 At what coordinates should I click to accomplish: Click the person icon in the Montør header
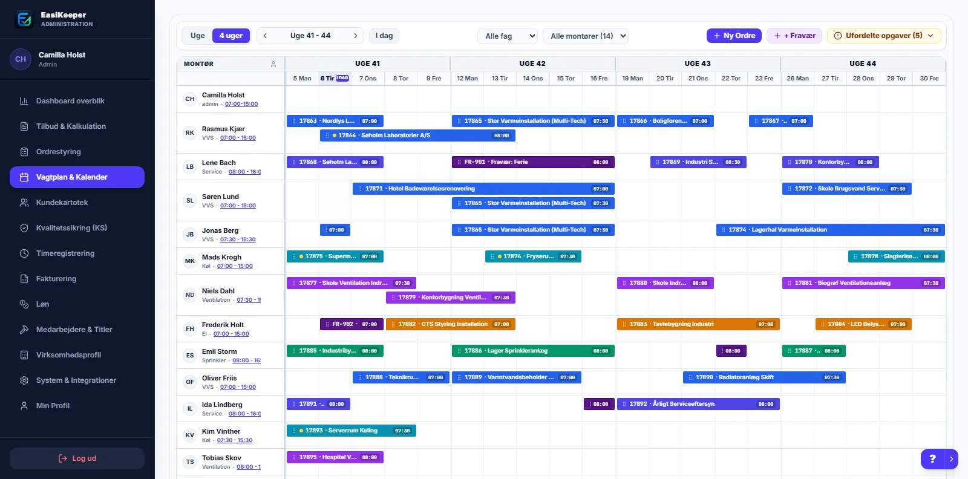(x=273, y=64)
